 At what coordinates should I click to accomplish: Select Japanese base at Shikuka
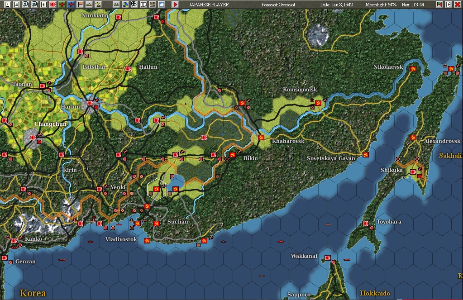pyautogui.click(x=413, y=172)
